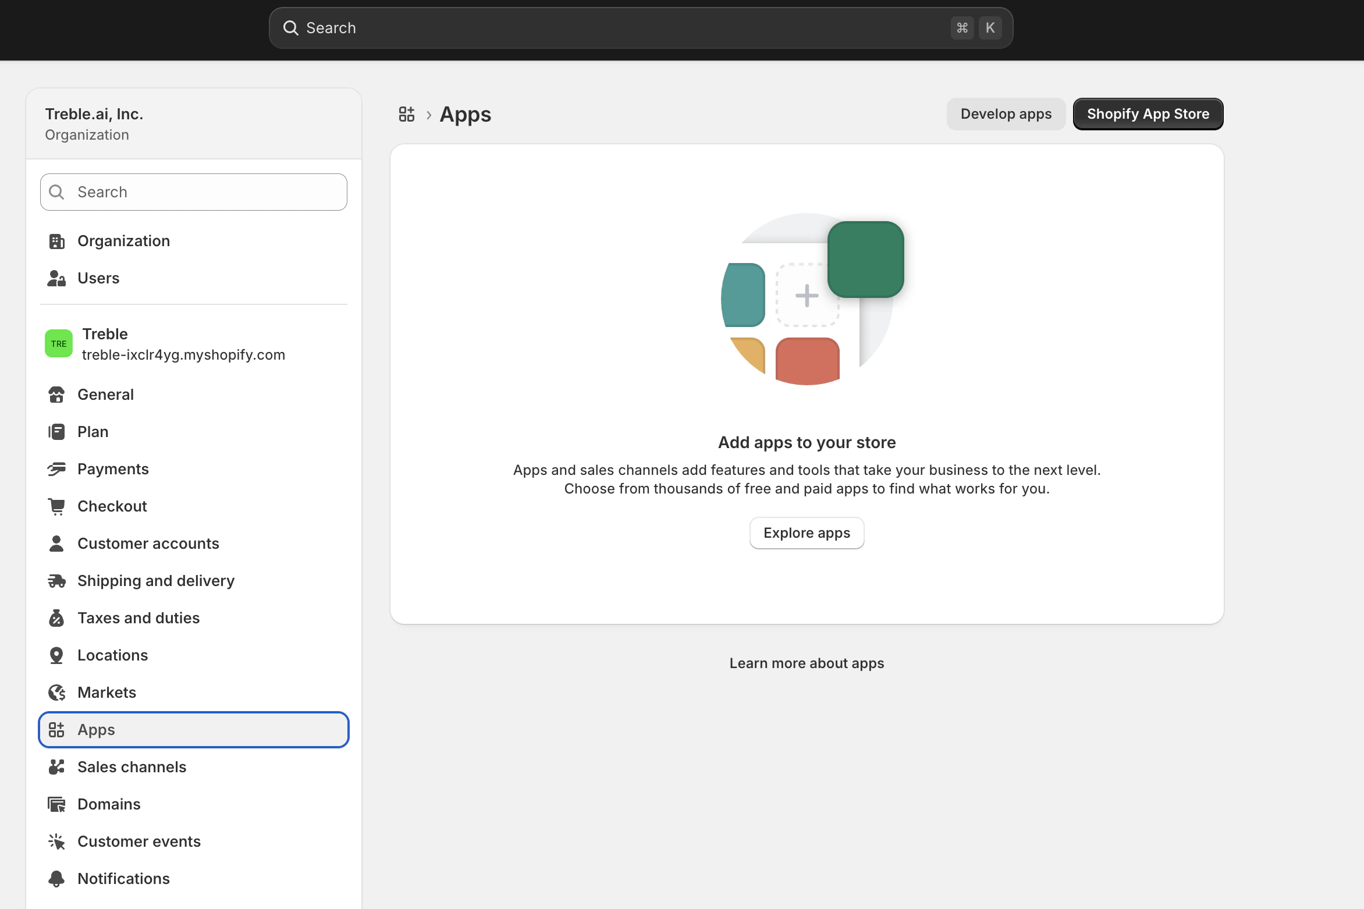Click the dashed plus placeholder in the illustration

[807, 295]
